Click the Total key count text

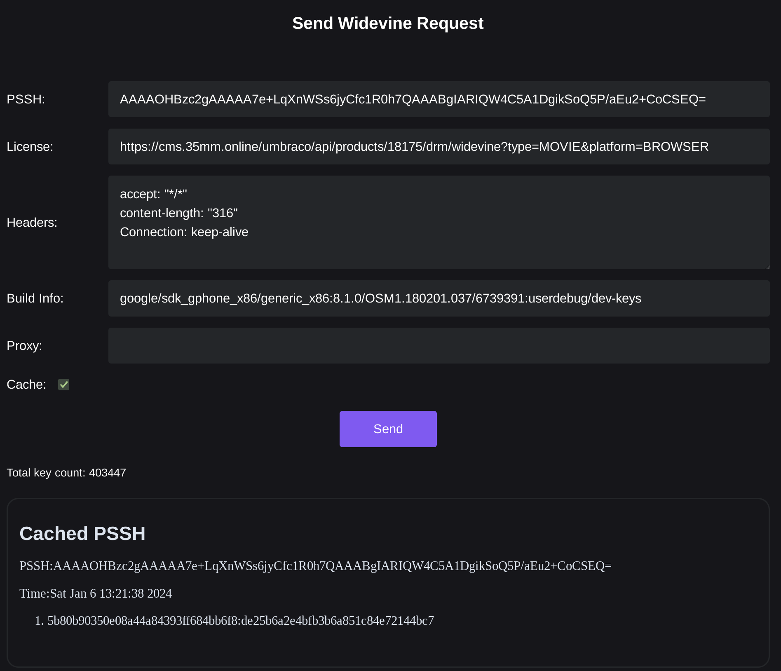66,473
